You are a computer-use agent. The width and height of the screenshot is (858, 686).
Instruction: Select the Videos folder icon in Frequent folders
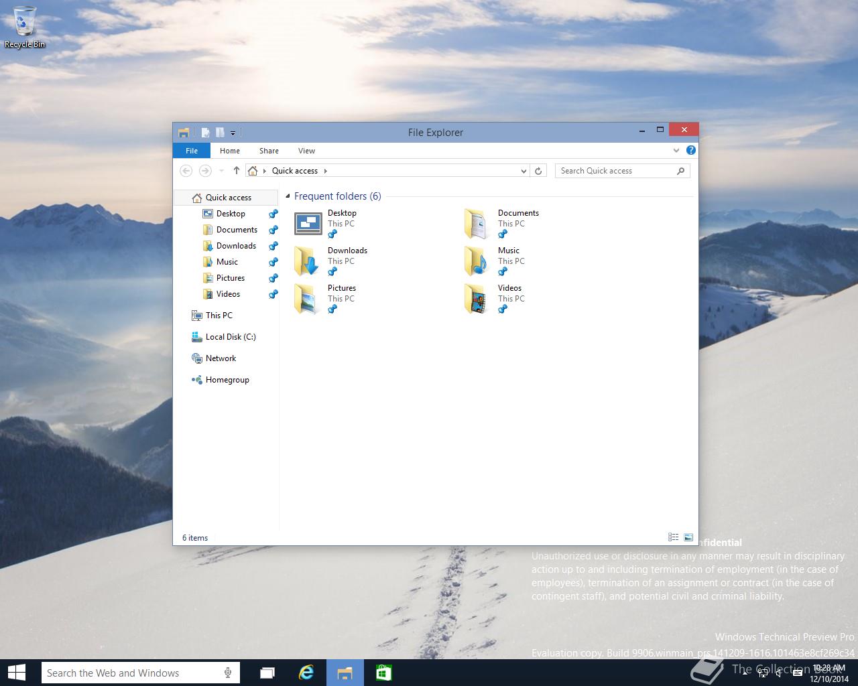pos(477,298)
